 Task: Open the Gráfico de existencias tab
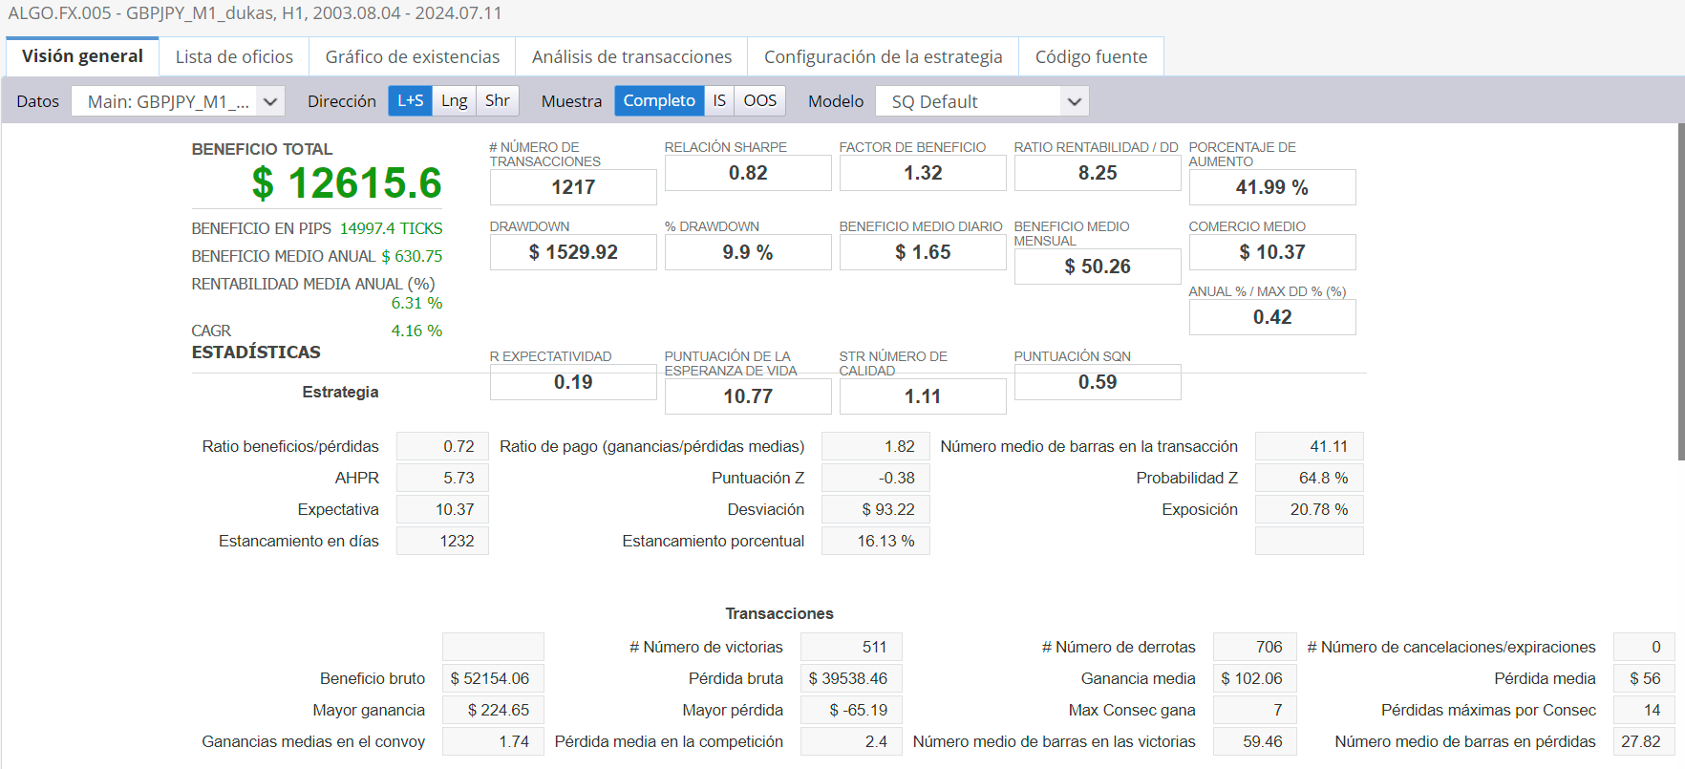412,57
